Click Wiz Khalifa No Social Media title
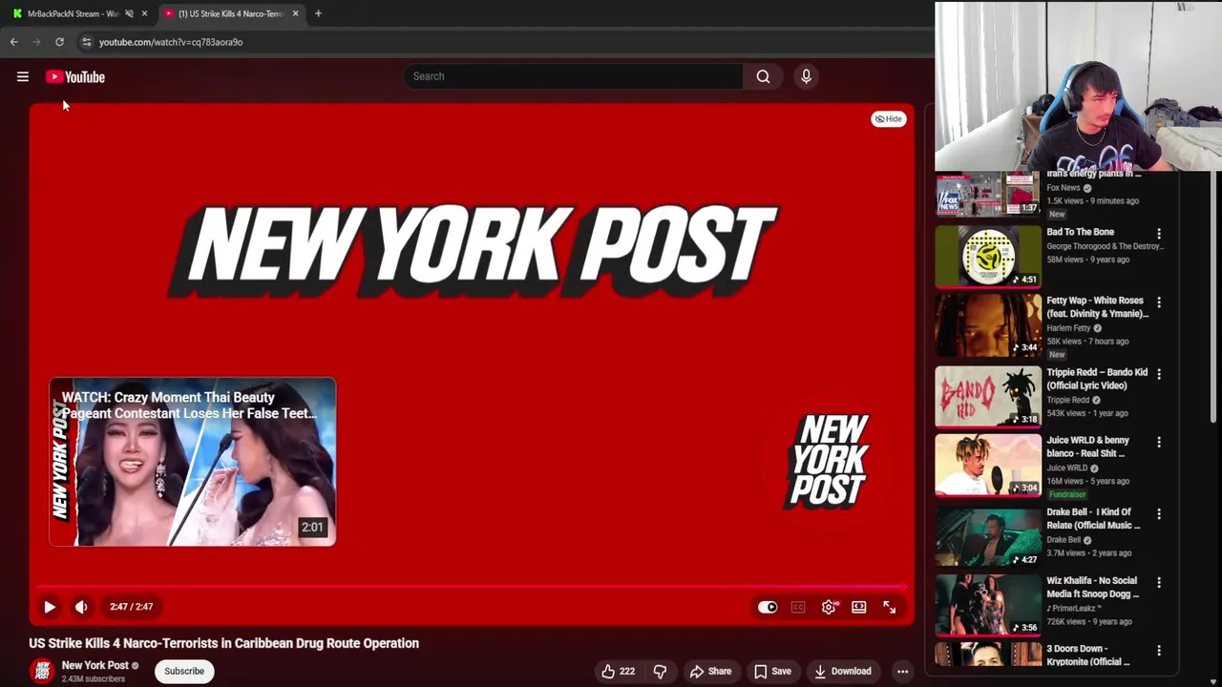Image resolution: width=1222 pixels, height=687 pixels. (1093, 587)
